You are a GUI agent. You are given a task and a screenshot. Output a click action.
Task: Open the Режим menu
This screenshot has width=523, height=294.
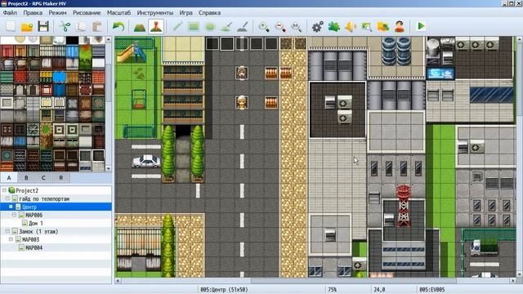pos(57,13)
